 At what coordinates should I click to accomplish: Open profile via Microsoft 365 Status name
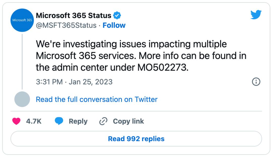[74, 15]
